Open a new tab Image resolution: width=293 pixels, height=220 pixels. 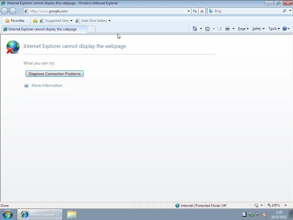pos(91,30)
